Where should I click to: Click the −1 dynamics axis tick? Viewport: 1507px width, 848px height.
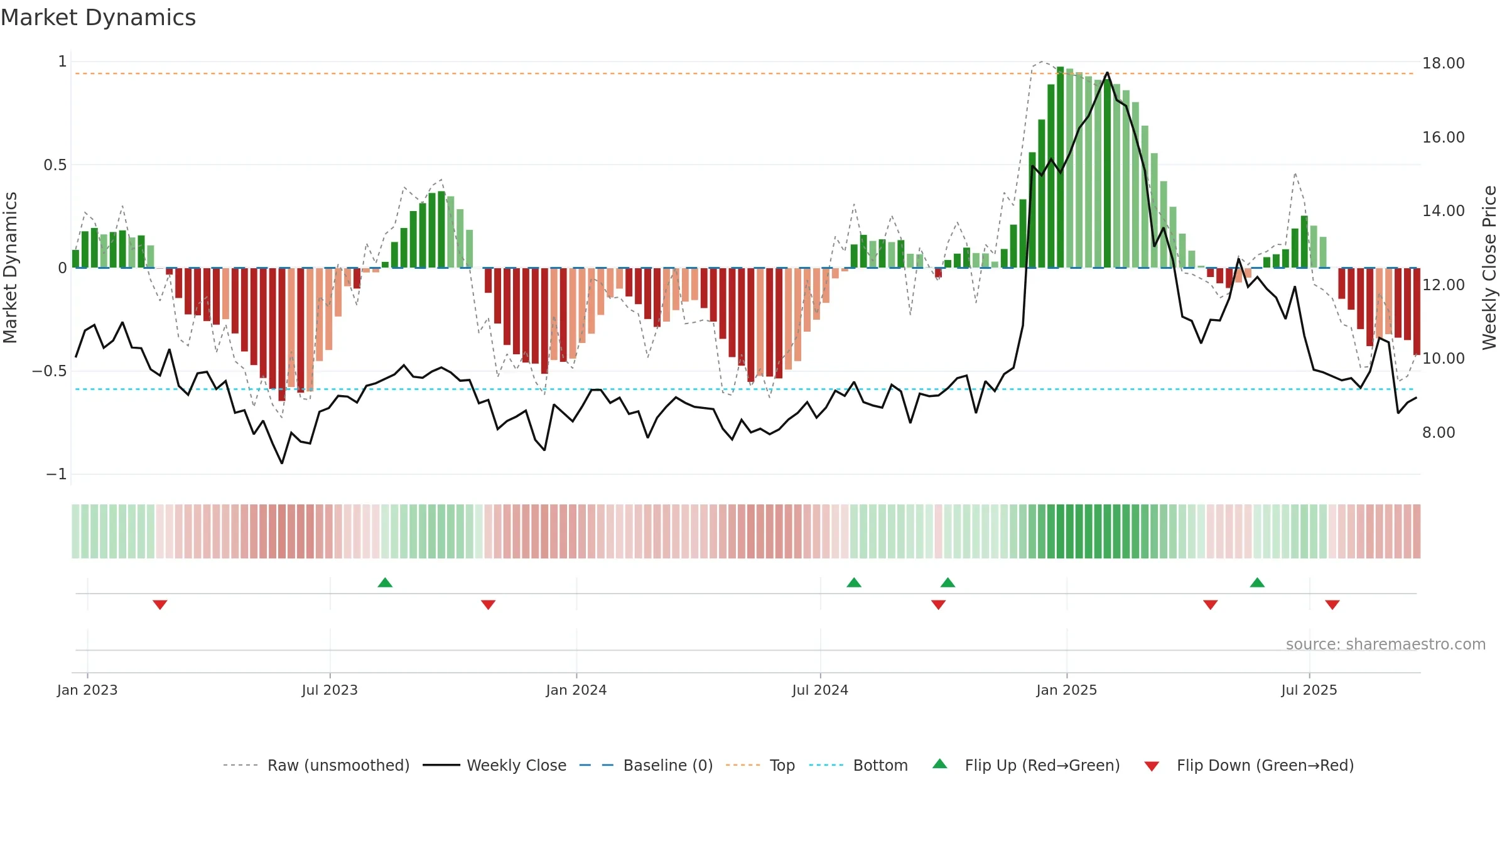[x=56, y=474]
